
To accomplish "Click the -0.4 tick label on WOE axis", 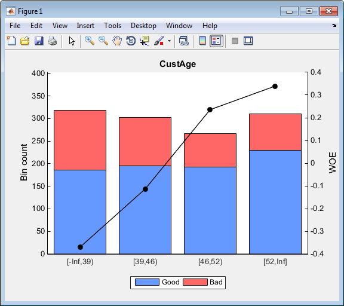I will 317,254.
